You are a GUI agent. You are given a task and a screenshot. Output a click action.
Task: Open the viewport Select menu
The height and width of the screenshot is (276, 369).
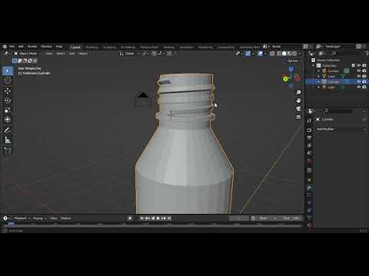(61, 54)
